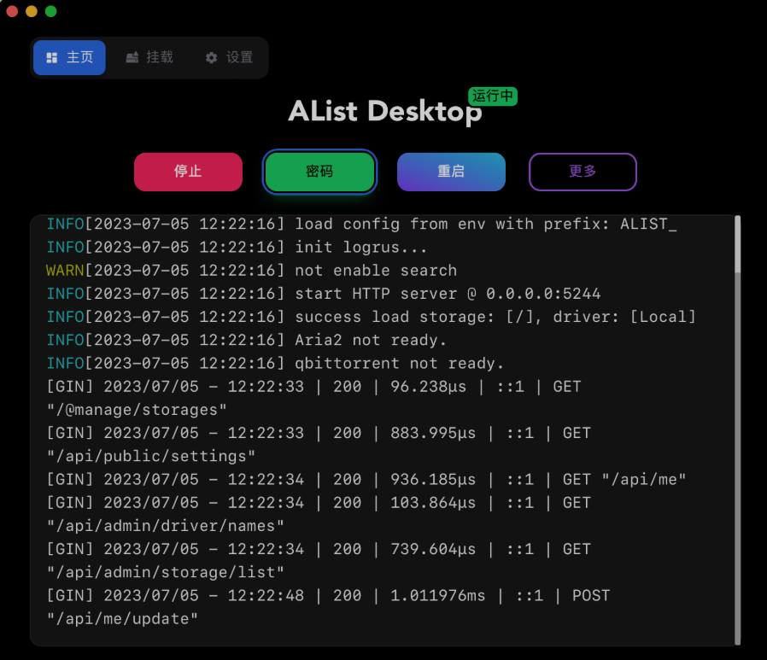Screen dimensions: 767x660
Task: Click the 运行中 running status badge
Action: (493, 96)
